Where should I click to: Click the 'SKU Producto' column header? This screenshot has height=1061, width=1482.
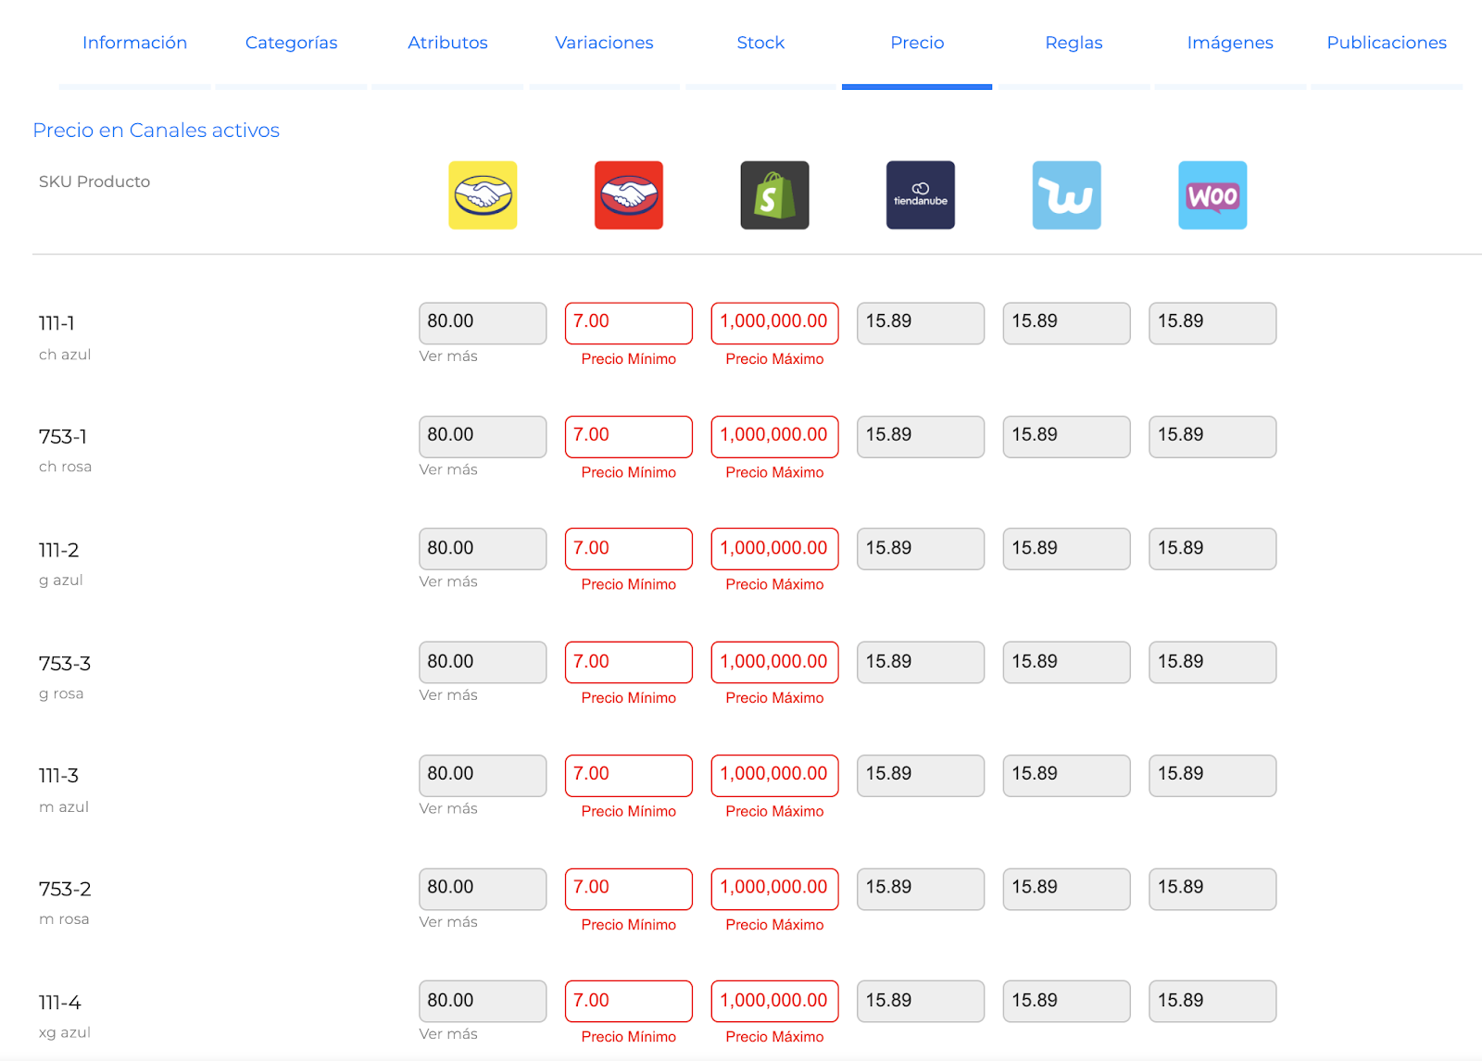[94, 181]
